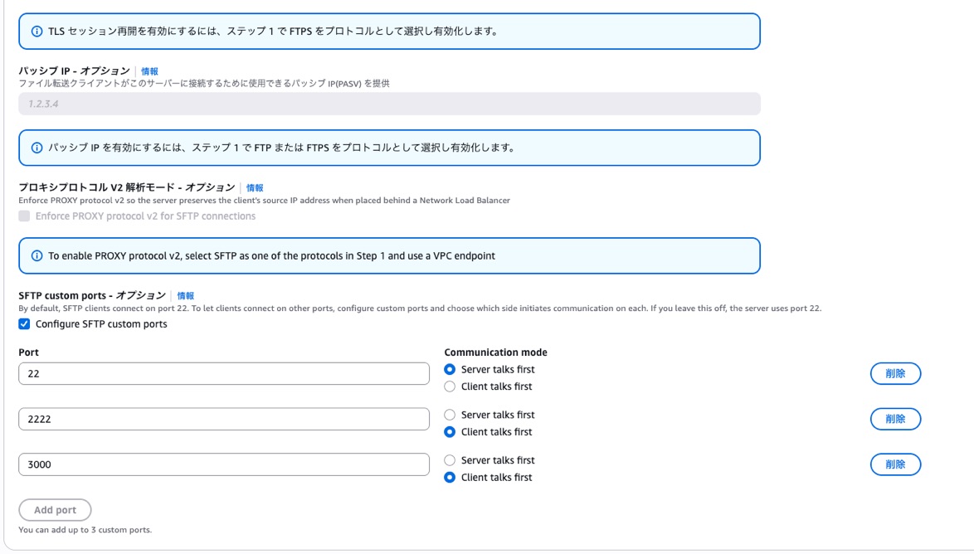974x554 pixels.
Task: Click into the port field showing 2222
Action: point(224,419)
